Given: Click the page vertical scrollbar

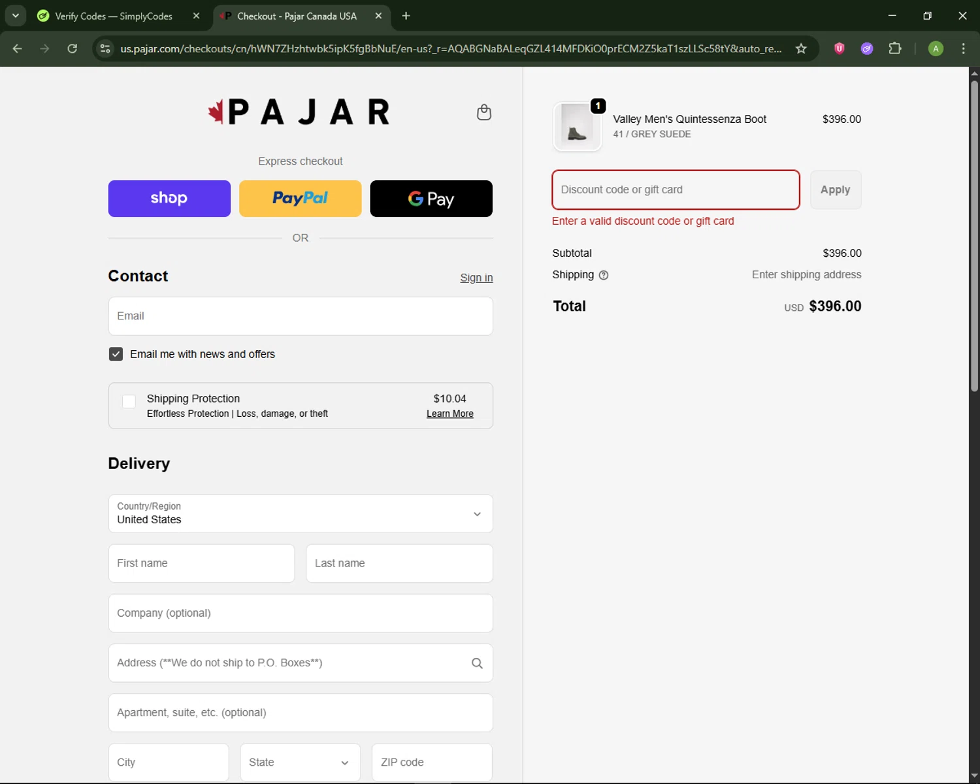Looking at the screenshot, I should [x=974, y=235].
